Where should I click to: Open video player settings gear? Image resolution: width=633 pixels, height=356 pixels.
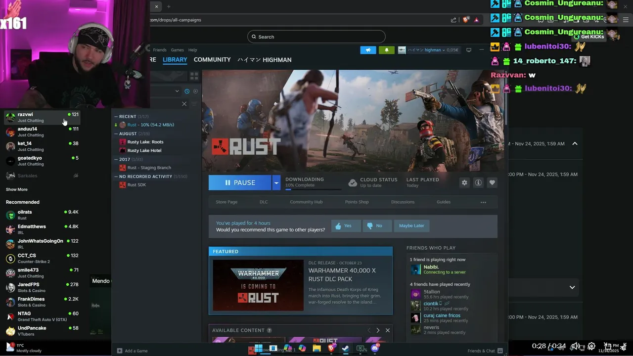[591, 347]
